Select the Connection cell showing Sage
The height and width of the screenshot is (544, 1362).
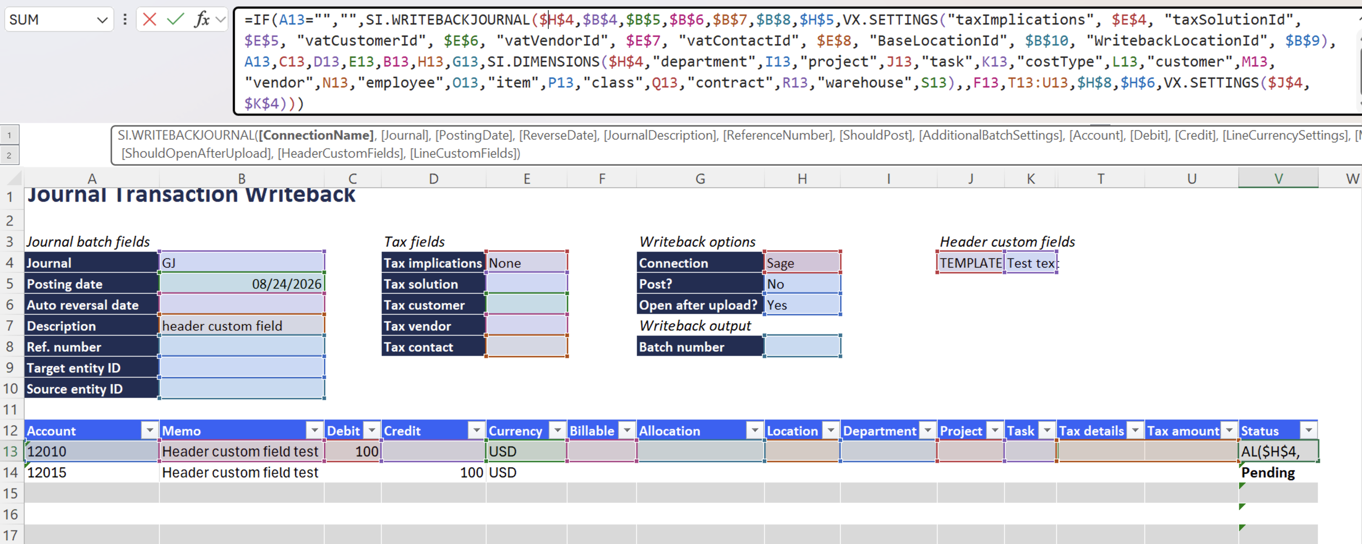[802, 263]
